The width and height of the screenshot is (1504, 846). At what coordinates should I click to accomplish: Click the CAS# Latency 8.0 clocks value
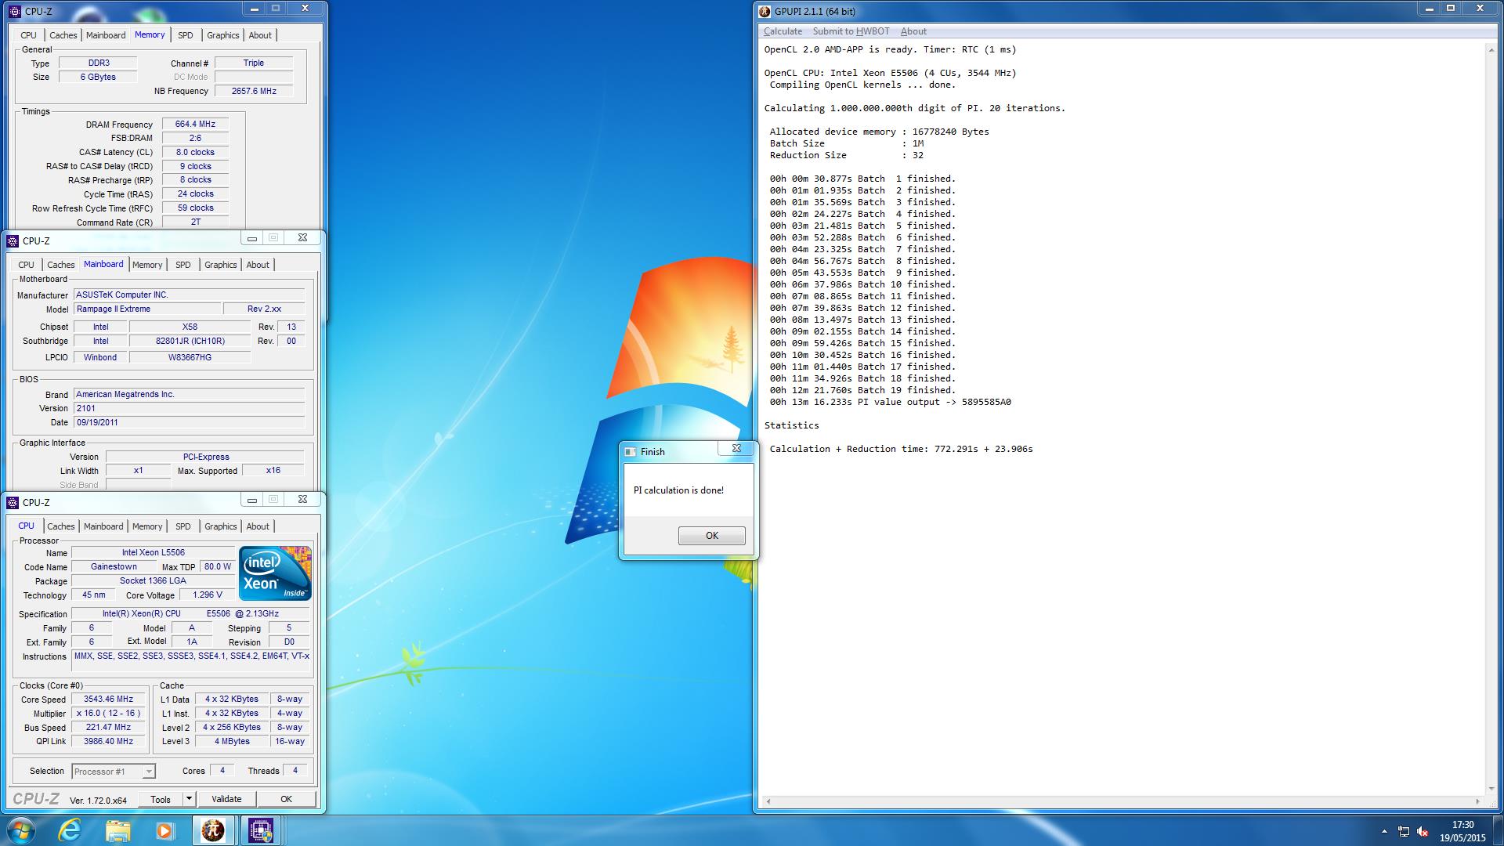pos(195,153)
